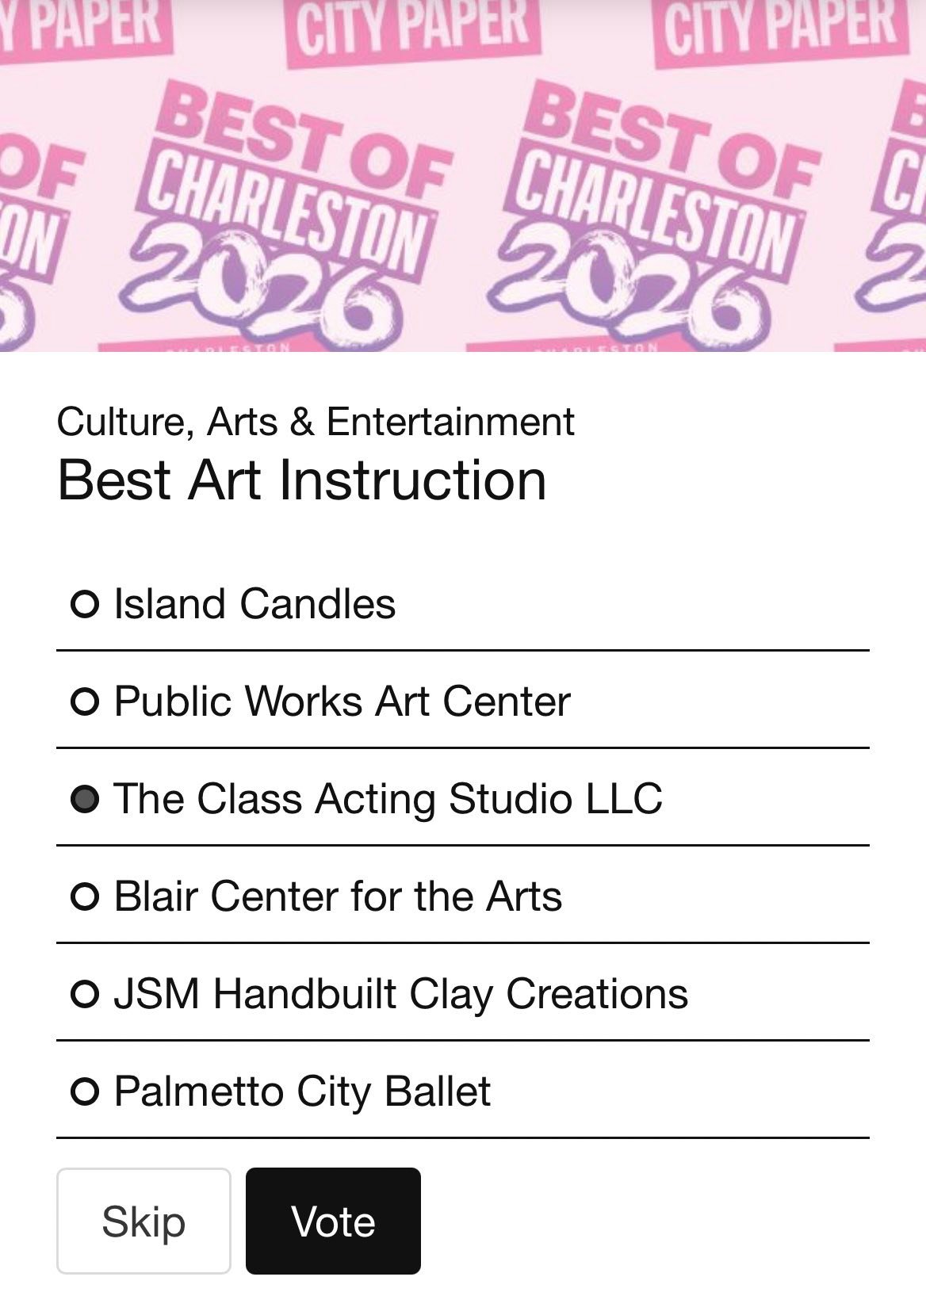Pick JSM Handbuilt Clay Creations radio button

pyautogui.click(x=85, y=995)
